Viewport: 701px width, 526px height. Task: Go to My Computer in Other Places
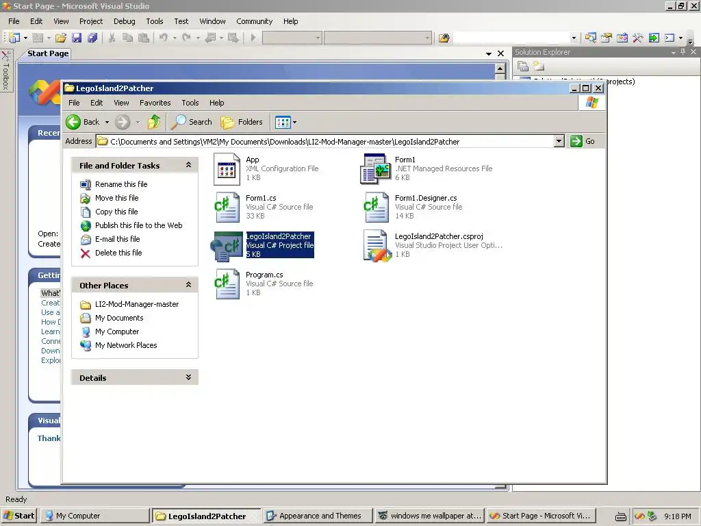117,331
